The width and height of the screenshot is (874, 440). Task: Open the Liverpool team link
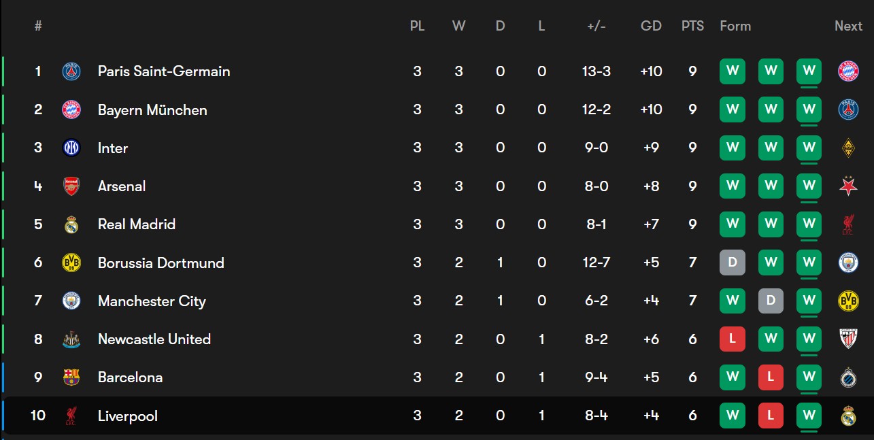(x=128, y=416)
